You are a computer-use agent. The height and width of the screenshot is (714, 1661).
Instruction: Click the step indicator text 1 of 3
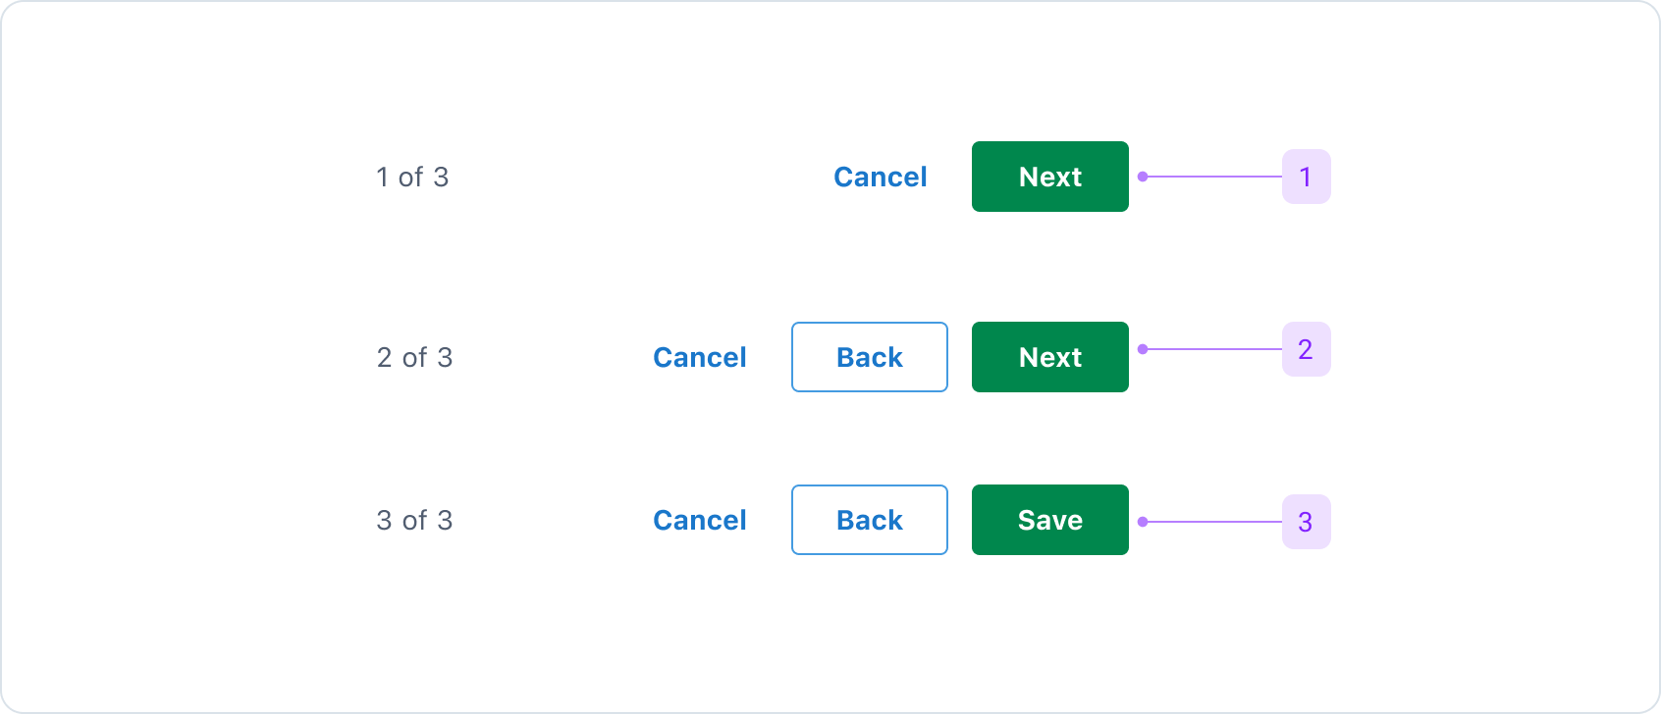(411, 177)
